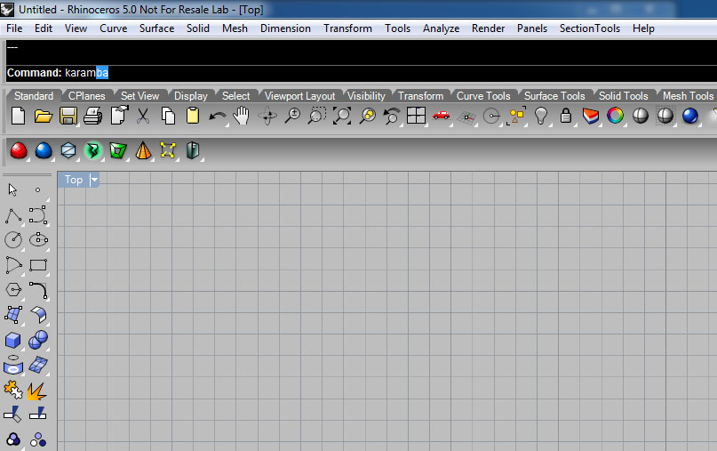Click the Top viewport title label
717x451 pixels.
point(74,180)
